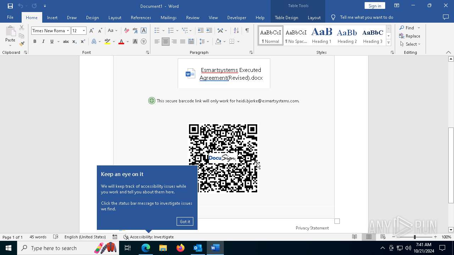Align text to the right
454x255 pixels.
[174, 41]
